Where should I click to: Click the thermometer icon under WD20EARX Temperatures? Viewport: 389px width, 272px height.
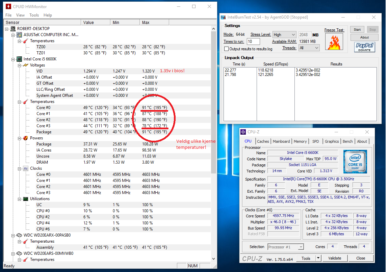pos(26,241)
